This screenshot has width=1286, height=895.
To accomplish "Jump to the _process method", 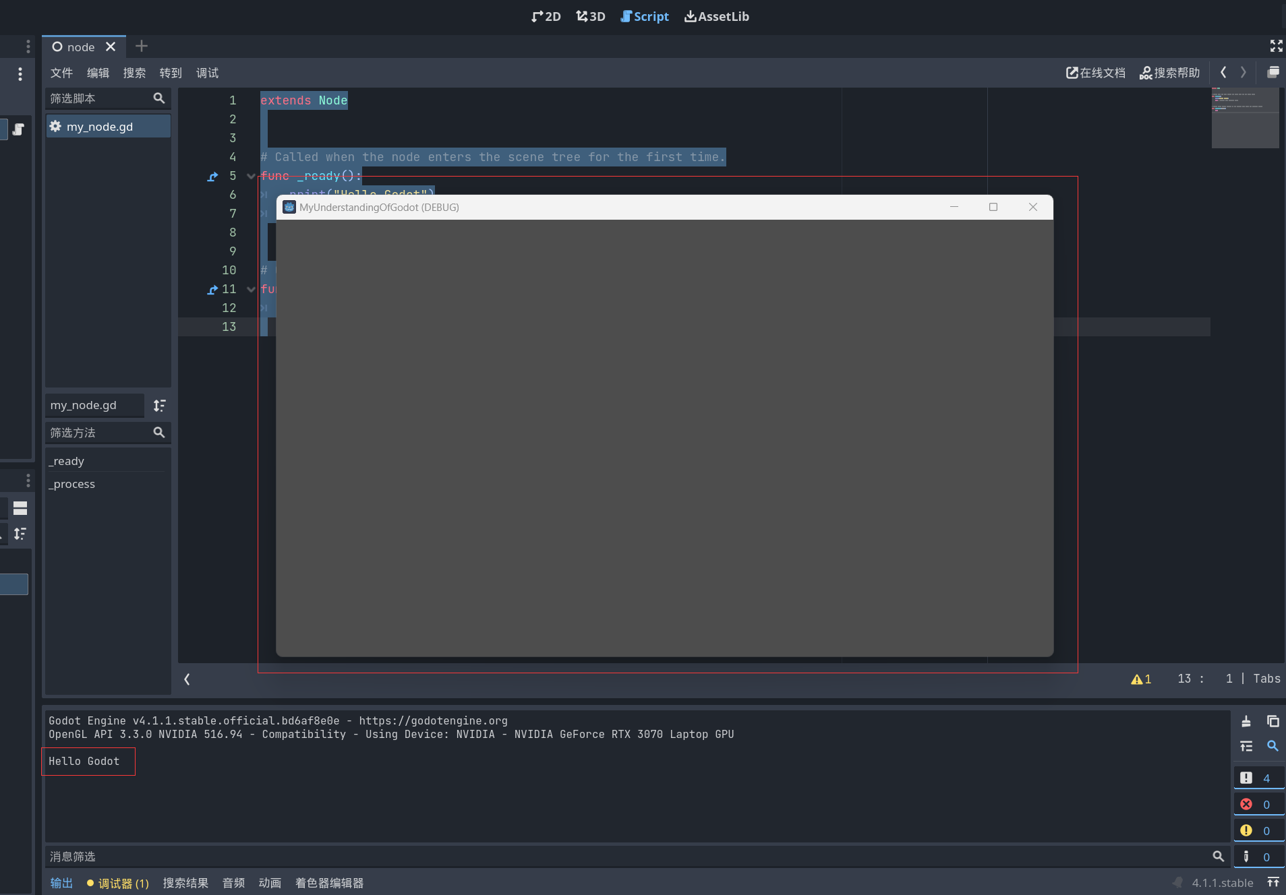I will (72, 484).
